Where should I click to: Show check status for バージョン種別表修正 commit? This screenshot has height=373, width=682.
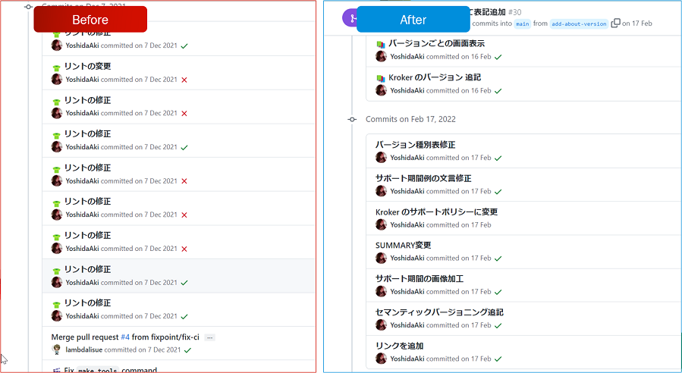point(498,158)
